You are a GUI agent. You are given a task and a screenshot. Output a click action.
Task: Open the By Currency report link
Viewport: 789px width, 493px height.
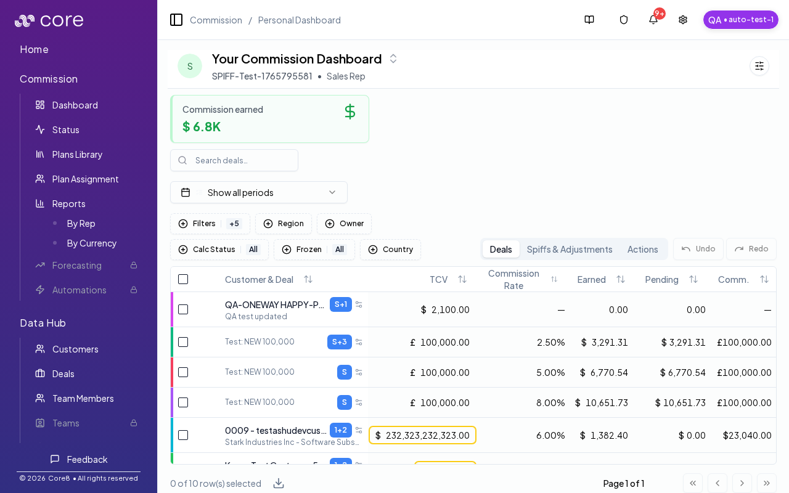91,243
